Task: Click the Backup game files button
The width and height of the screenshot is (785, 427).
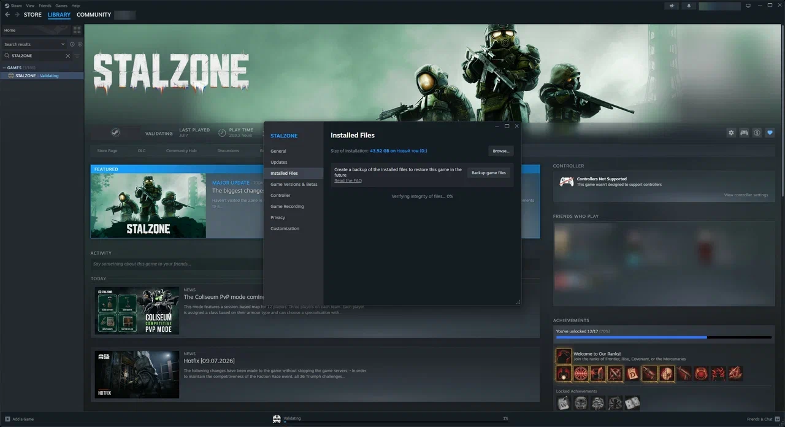Action: coord(489,173)
